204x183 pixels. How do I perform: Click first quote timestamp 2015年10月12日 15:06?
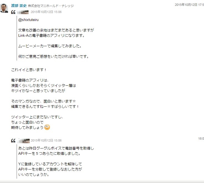click(46, 12)
